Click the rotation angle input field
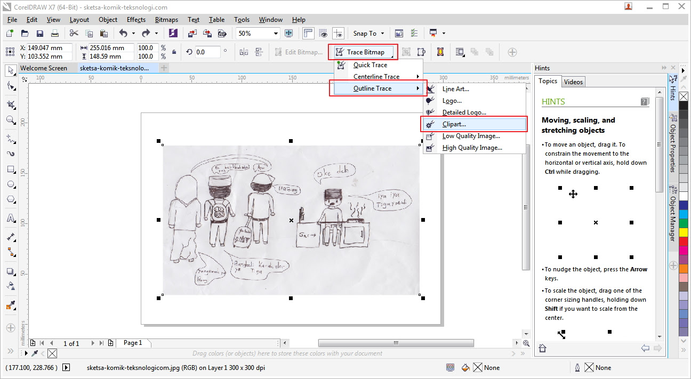The height and width of the screenshot is (379, 691). (x=207, y=52)
